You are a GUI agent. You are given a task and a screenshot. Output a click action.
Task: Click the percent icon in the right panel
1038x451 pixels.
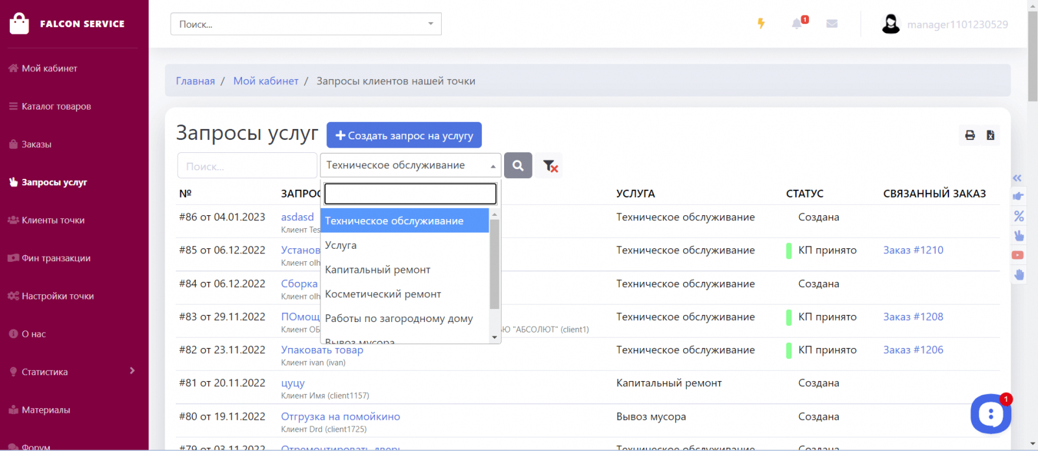coord(1019,216)
